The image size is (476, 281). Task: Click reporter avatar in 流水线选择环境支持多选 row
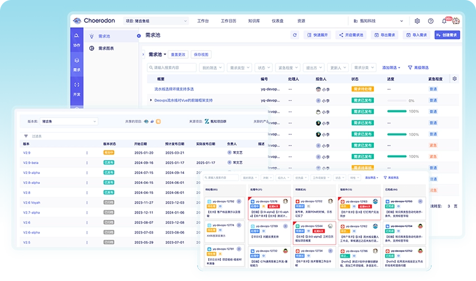click(x=318, y=89)
